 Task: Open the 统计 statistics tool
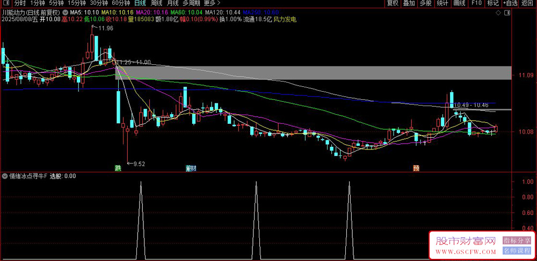pyautogui.click(x=442, y=3)
